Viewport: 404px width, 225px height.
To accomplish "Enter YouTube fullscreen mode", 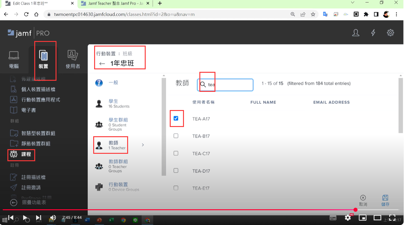I will pyautogui.click(x=392, y=218).
